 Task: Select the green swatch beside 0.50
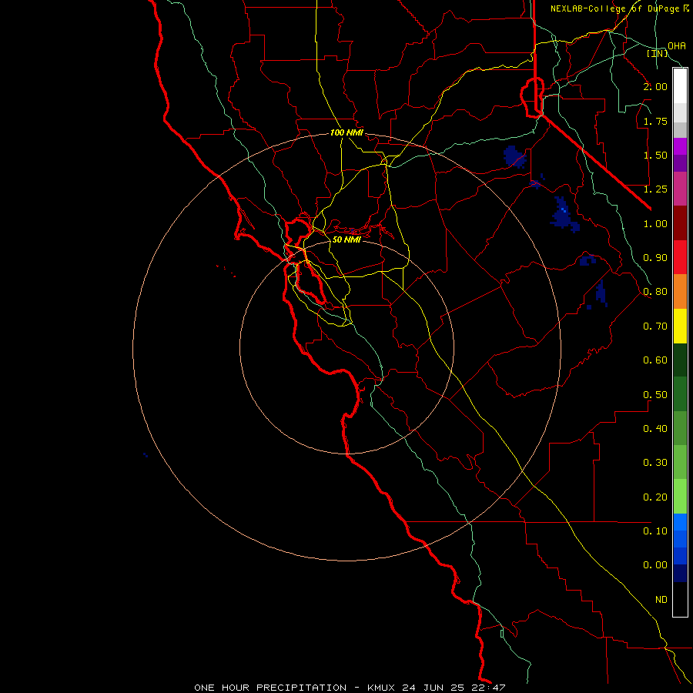pos(680,394)
